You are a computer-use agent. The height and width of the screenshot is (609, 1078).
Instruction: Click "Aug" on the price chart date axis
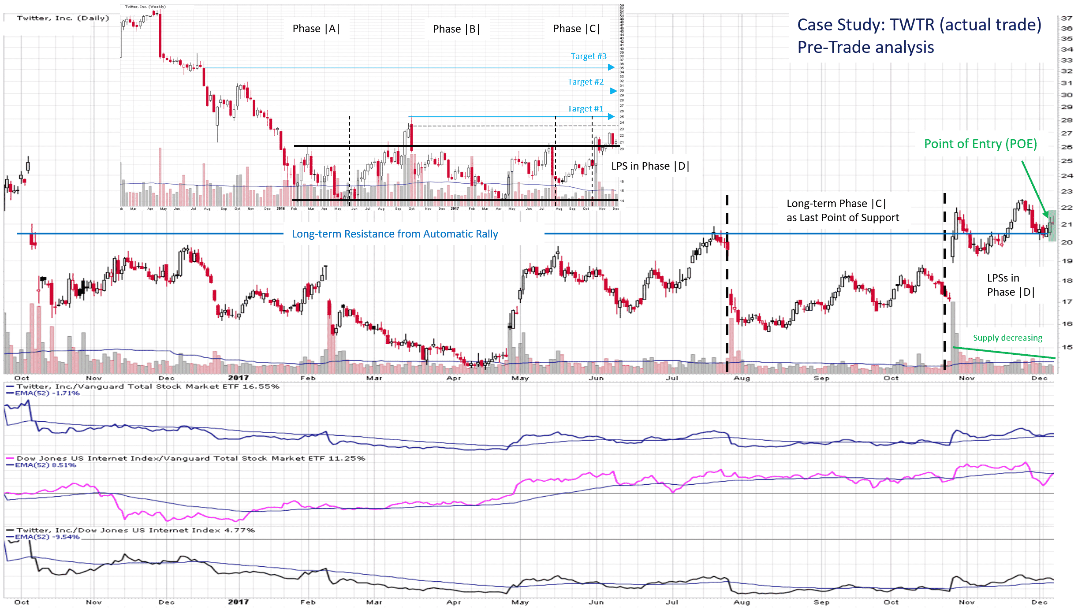(x=742, y=378)
